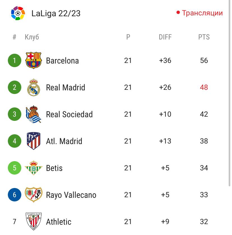Click the LaLiga league logo

(18, 13)
